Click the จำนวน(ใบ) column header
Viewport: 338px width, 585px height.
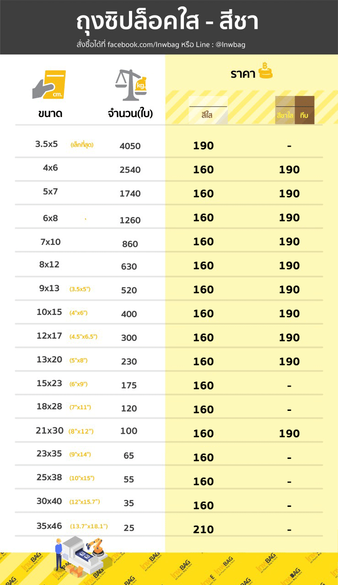tap(130, 114)
